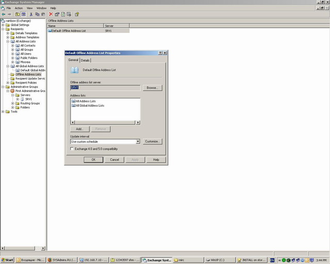The height and width of the screenshot is (264, 330).
Task: Select All Users in the tree
Action: point(26,54)
